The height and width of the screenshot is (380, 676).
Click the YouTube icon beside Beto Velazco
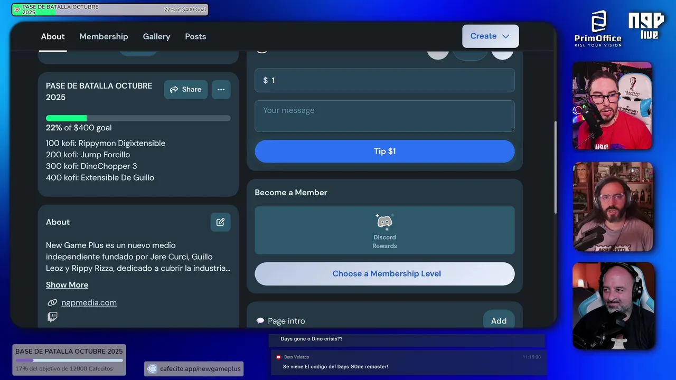click(x=278, y=357)
